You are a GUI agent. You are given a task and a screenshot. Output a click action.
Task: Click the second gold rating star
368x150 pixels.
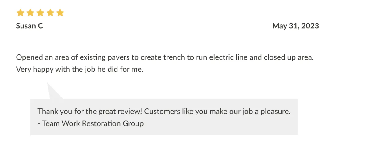click(30, 13)
